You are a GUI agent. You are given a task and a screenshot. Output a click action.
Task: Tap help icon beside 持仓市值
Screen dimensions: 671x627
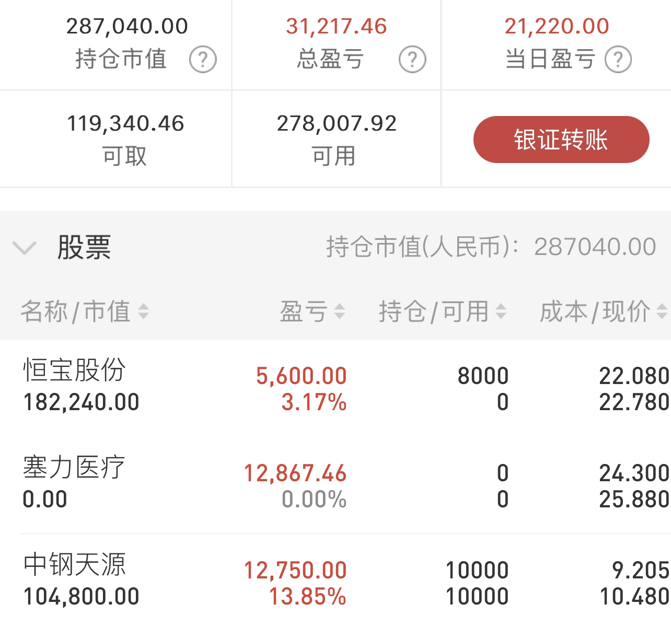[203, 60]
